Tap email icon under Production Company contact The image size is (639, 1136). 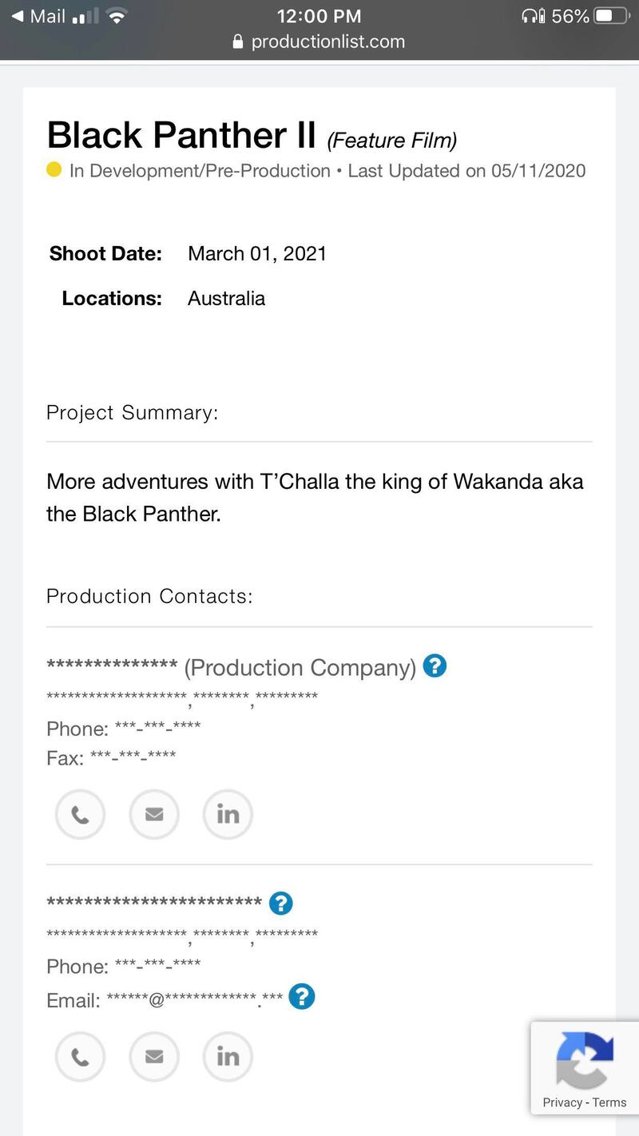pos(154,815)
